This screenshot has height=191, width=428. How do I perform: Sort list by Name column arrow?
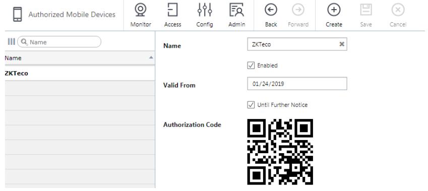pyautogui.click(x=151, y=57)
